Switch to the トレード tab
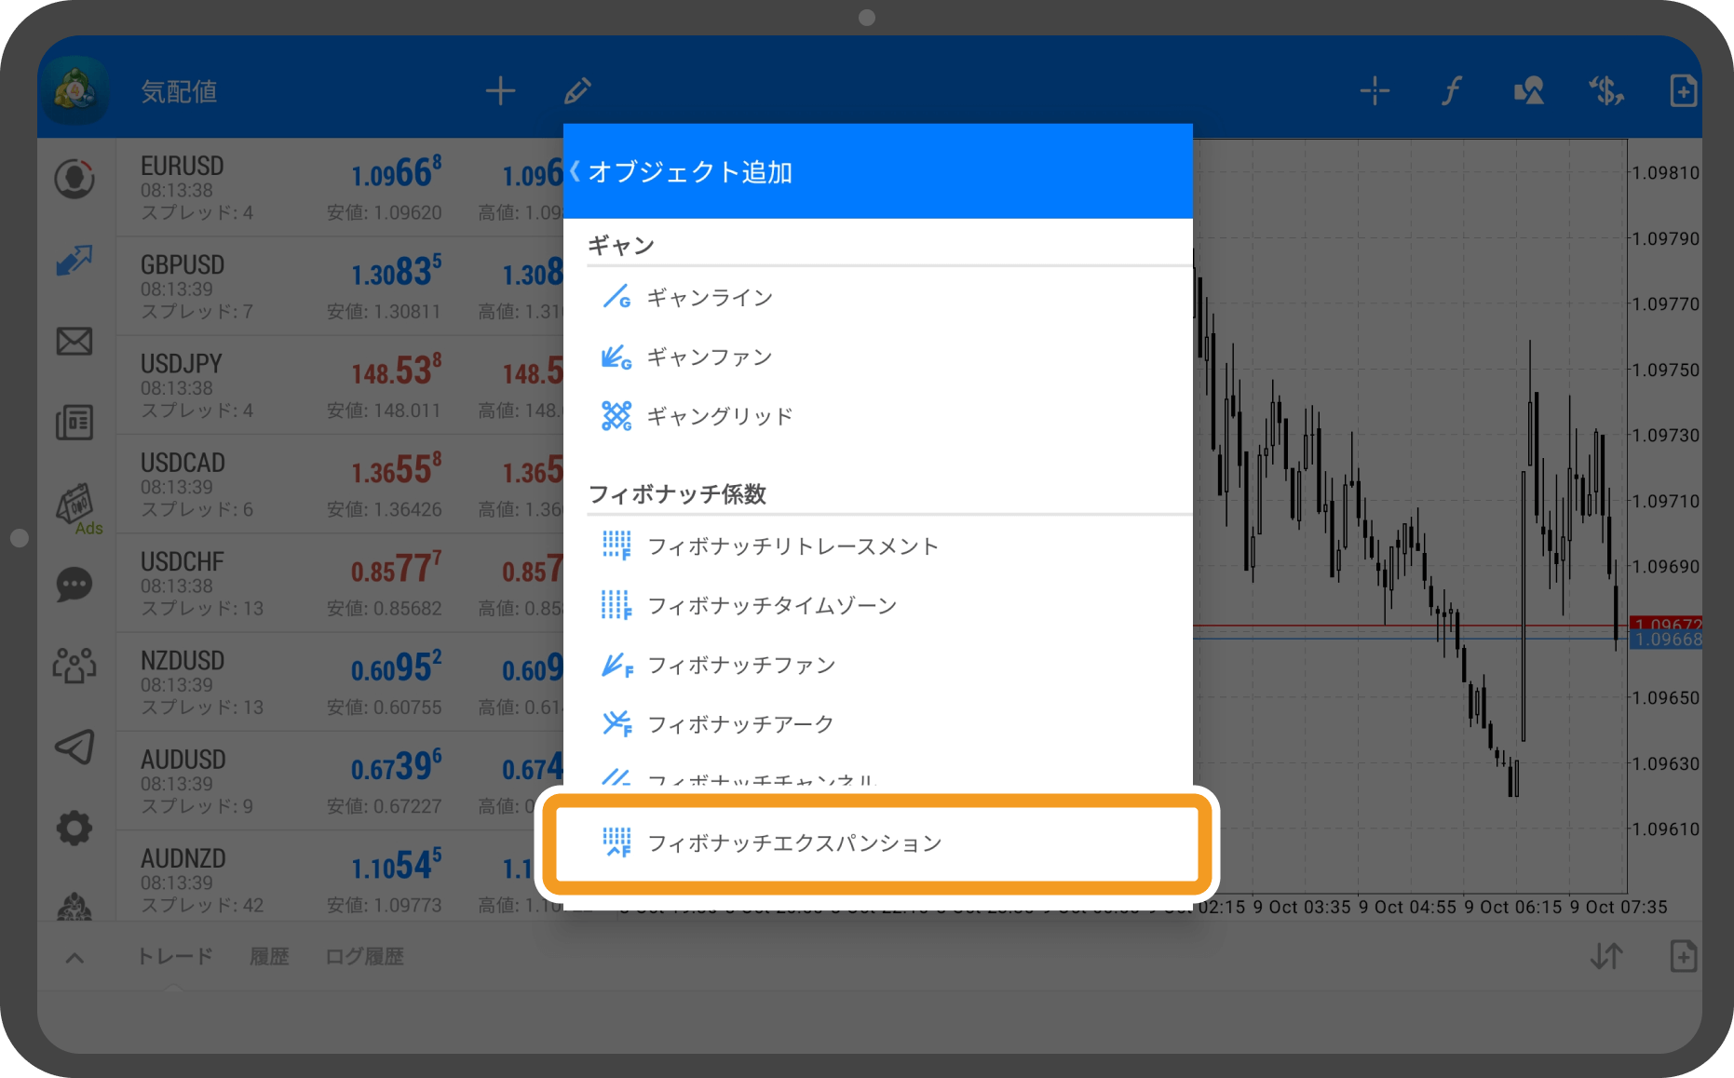1734x1078 pixels. 176,955
